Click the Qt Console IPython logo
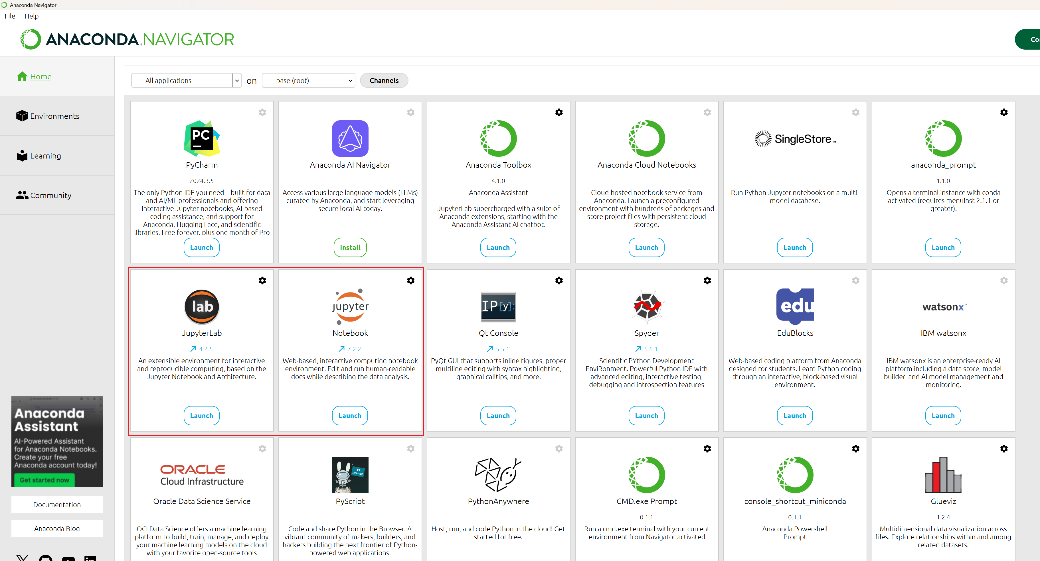Viewport: 1040px width, 561px height. pos(498,306)
